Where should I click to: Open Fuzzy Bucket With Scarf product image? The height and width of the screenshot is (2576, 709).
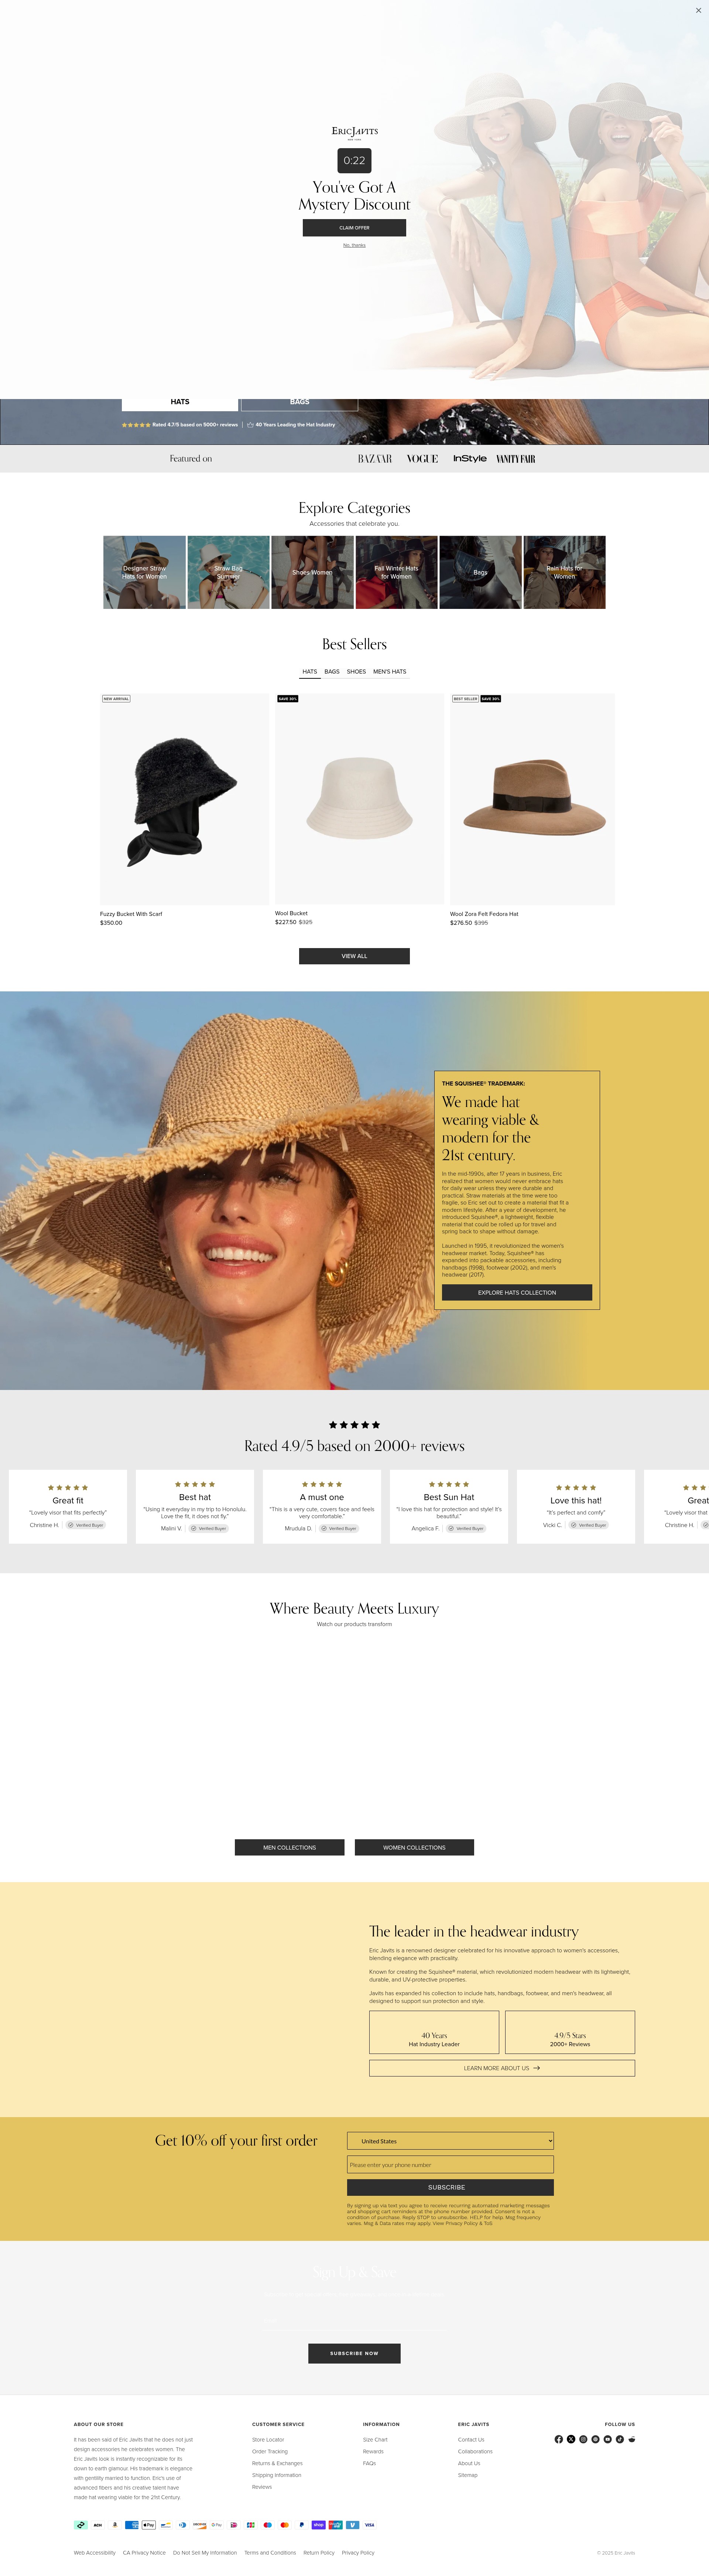pyautogui.click(x=184, y=799)
